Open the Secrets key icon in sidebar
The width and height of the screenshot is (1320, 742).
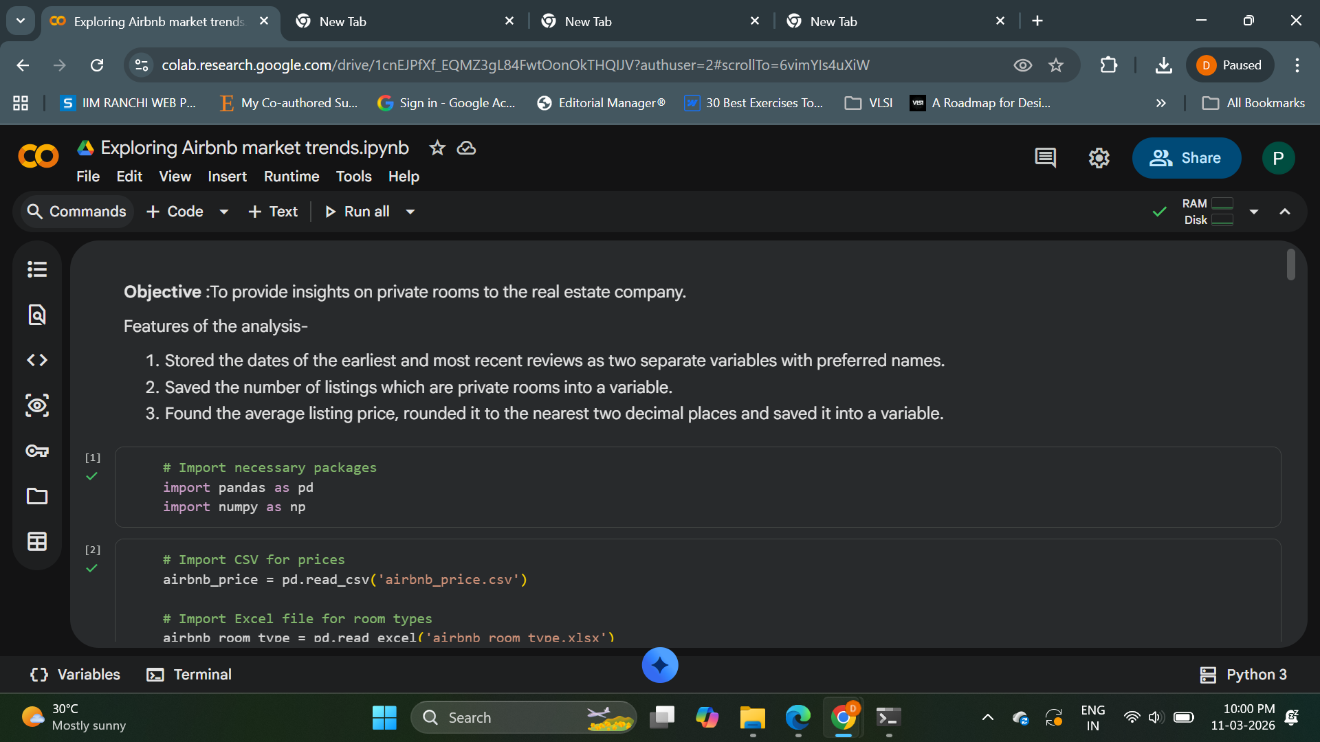click(37, 451)
